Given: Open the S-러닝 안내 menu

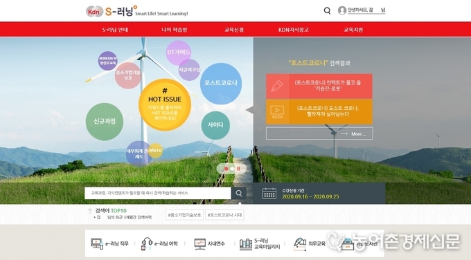Looking at the screenshot, I should coord(115,30).
